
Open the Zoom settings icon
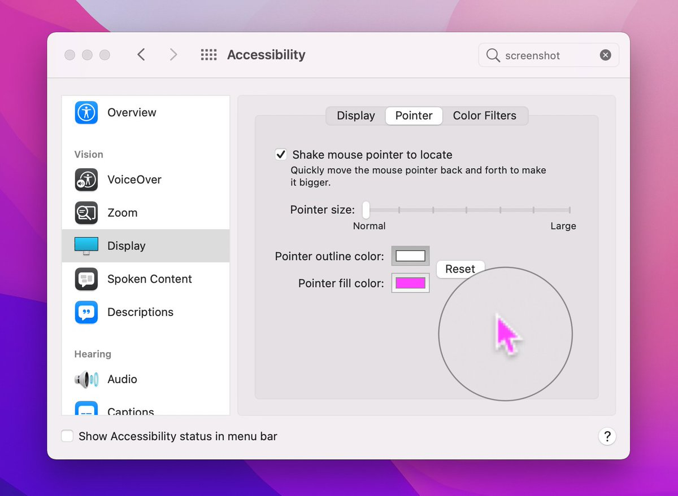click(x=86, y=213)
